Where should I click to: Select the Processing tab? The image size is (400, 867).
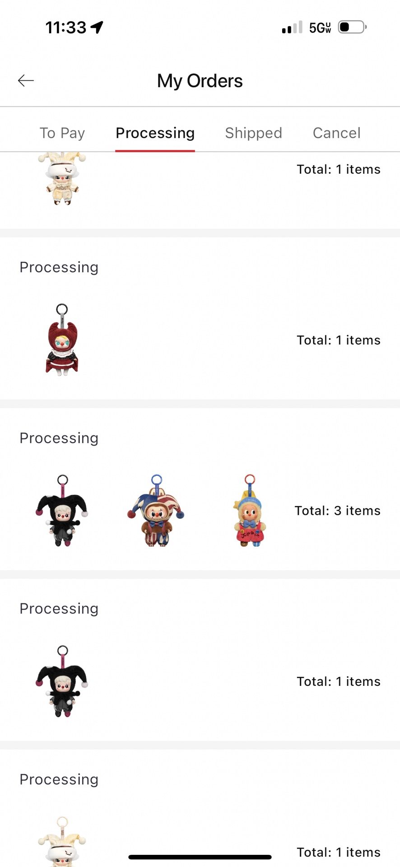pyautogui.click(x=155, y=133)
